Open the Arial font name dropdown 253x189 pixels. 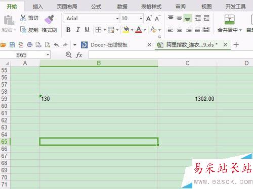pos(117,18)
